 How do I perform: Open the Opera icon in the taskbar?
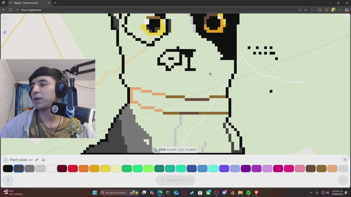(184, 193)
